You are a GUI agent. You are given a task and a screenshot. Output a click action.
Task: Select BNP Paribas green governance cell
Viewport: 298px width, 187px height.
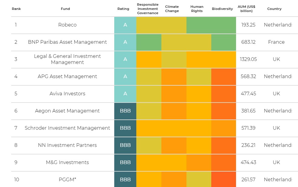coord(149,42)
